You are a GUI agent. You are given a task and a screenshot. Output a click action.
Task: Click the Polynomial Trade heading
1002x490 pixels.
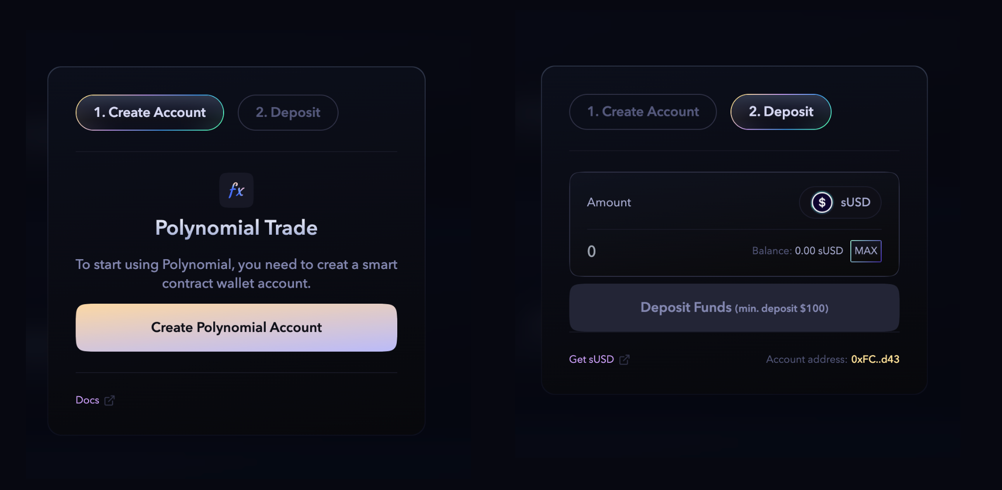[x=236, y=228]
